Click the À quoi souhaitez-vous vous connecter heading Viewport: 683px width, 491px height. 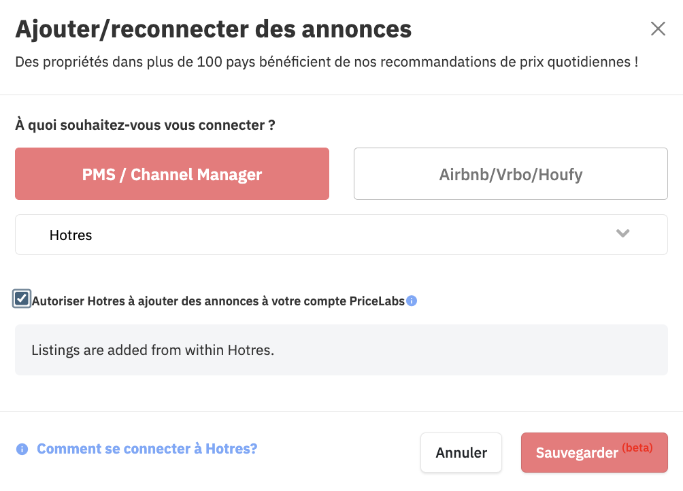pyautogui.click(x=145, y=125)
